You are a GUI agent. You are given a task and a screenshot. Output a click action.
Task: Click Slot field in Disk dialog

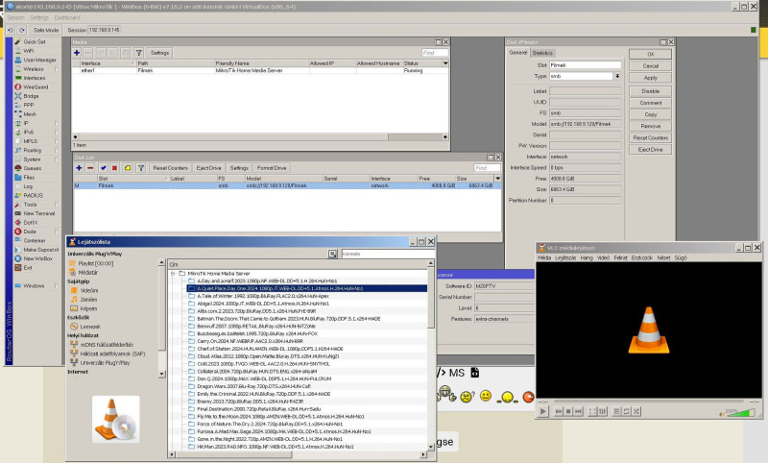(x=585, y=65)
